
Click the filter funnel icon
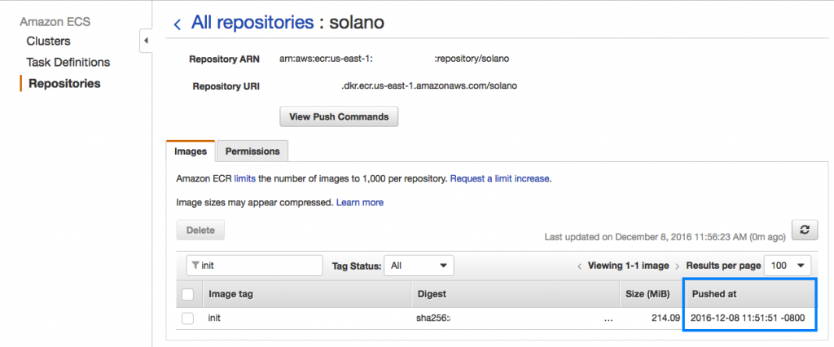click(195, 266)
